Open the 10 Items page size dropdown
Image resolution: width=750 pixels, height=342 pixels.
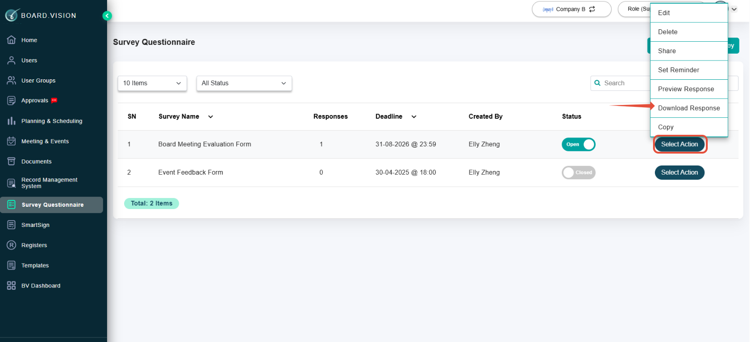tap(152, 83)
